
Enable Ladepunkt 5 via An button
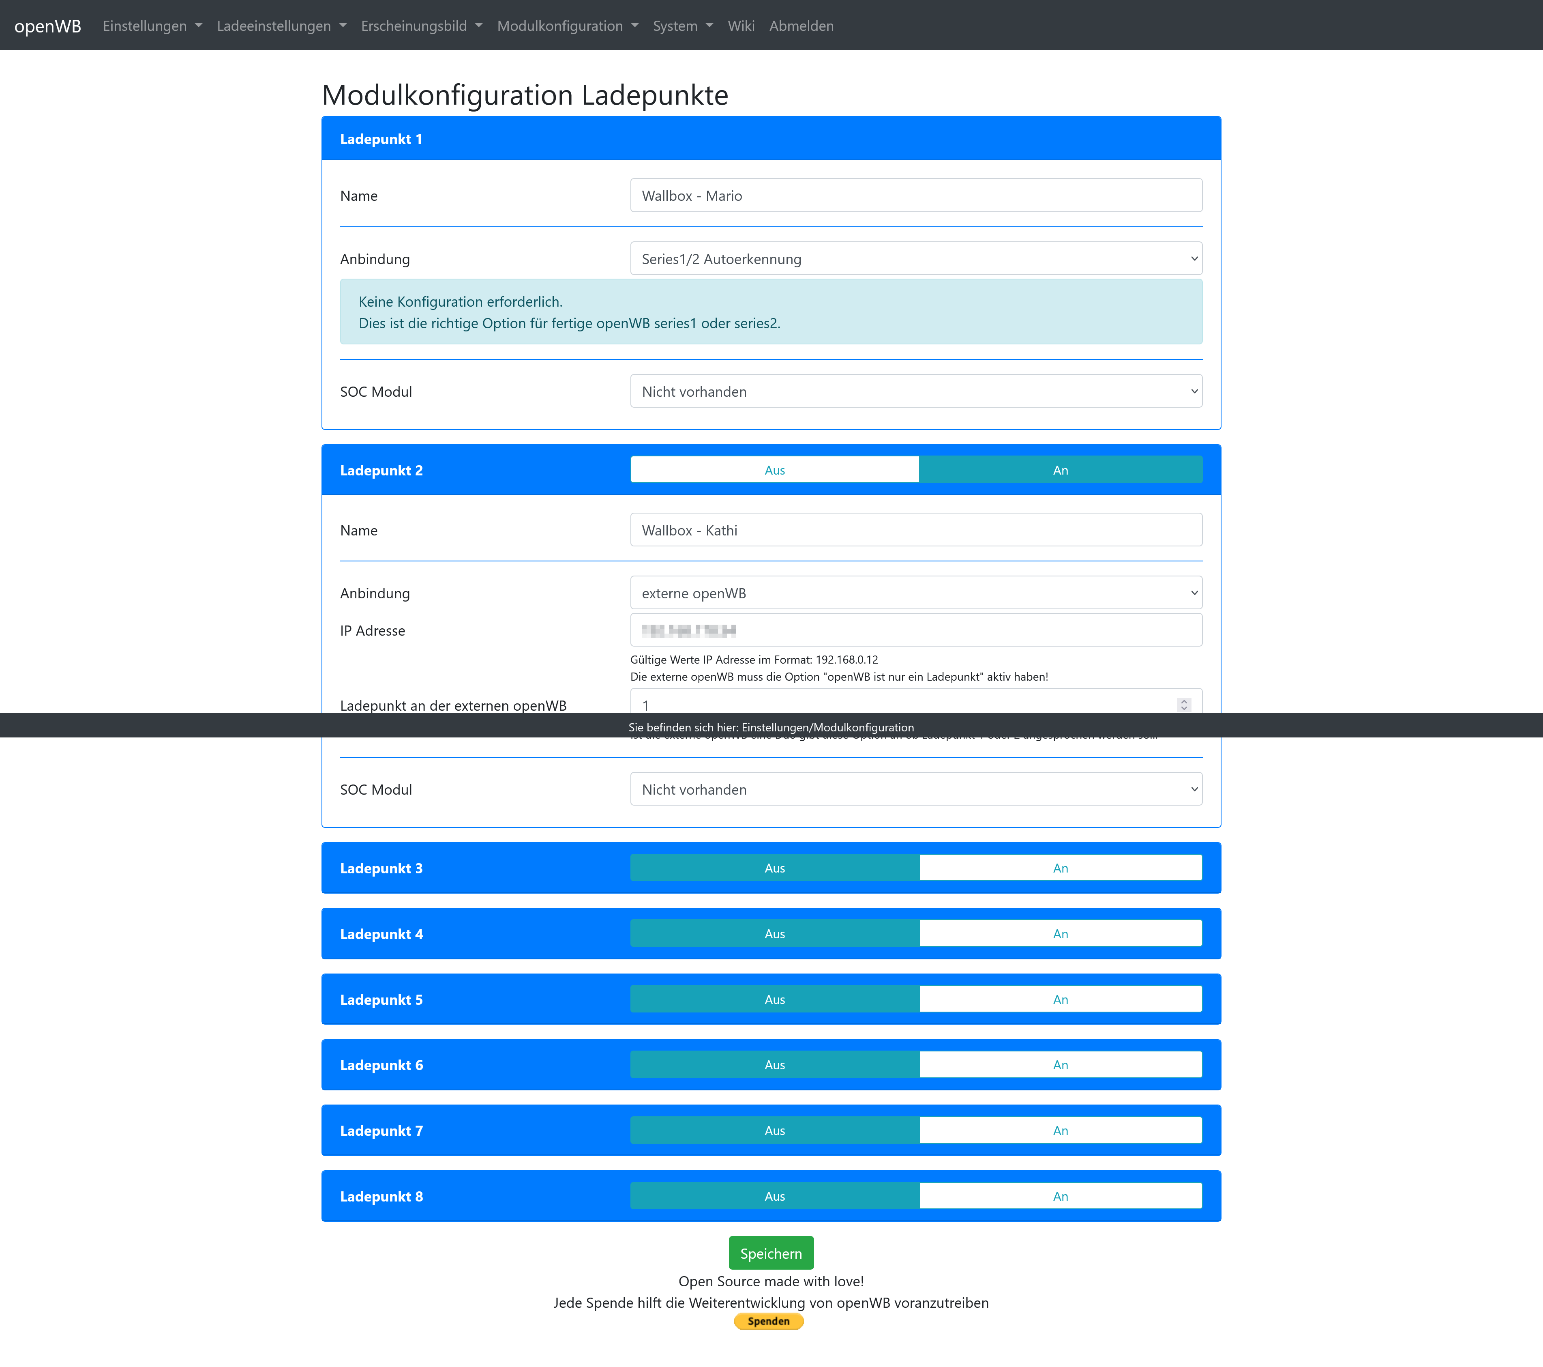(x=1060, y=999)
